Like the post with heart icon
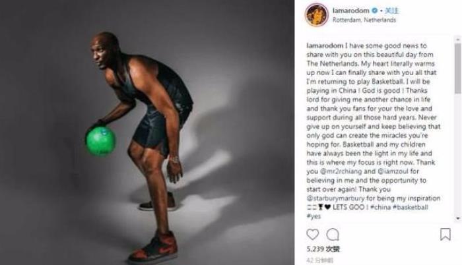The height and width of the screenshot is (265, 462). (x=313, y=235)
